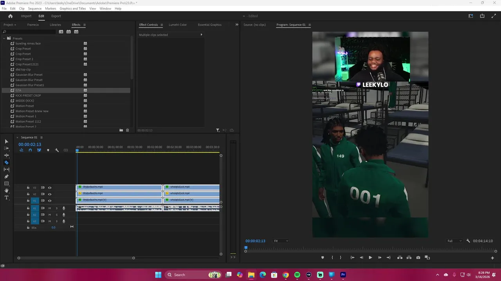501x281 pixels.
Task: Open Program: Sequence 01 panel menu
Action: coord(309,25)
